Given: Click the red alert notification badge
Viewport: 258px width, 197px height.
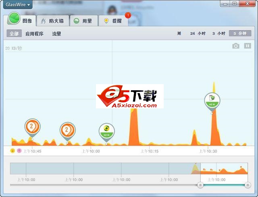Looking at the screenshot, I should click(x=128, y=15).
